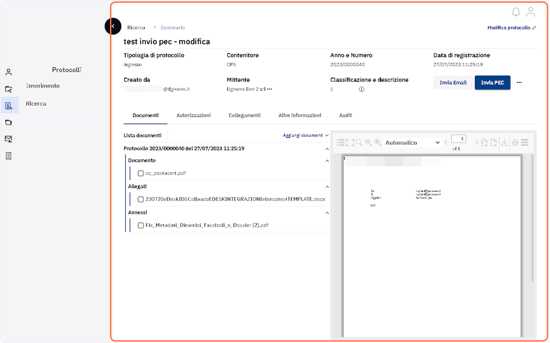Viewport: 550px width, 343px height.
Task: Switch to the Autorizzazioni tab
Action: click(193, 115)
